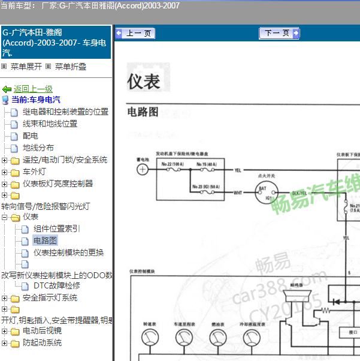
Task: Go to previous page with 上一页 button
Action: pos(135,34)
